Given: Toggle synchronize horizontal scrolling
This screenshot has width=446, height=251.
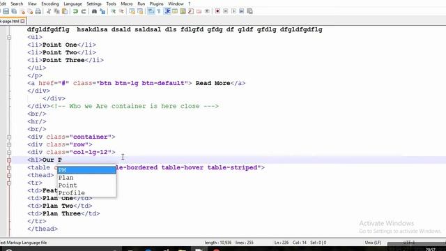Looking at the screenshot, I should [140, 11].
